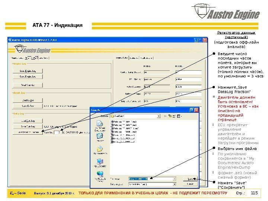Select the first tab above Engine Log group
This screenshot has height=201, width=268.
pyautogui.click(x=17, y=58)
